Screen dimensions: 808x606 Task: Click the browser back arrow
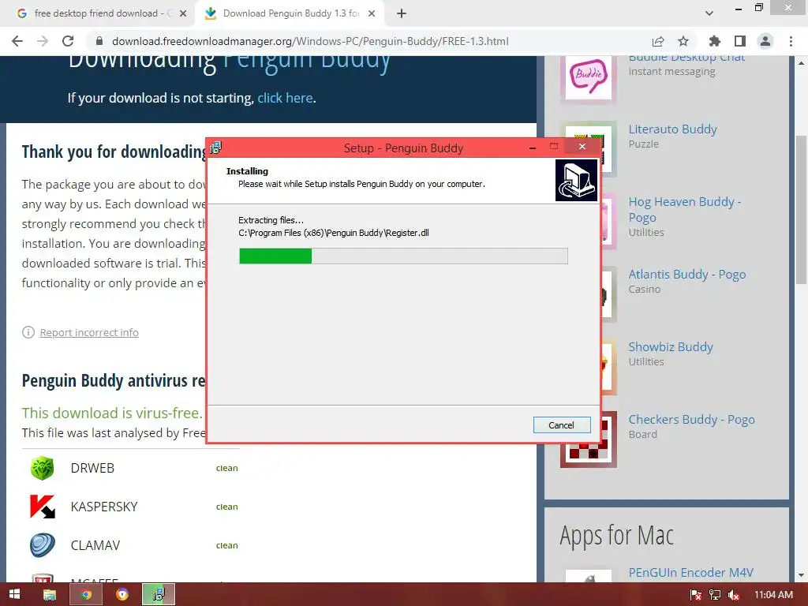pyautogui.click(x=17, y=41)
